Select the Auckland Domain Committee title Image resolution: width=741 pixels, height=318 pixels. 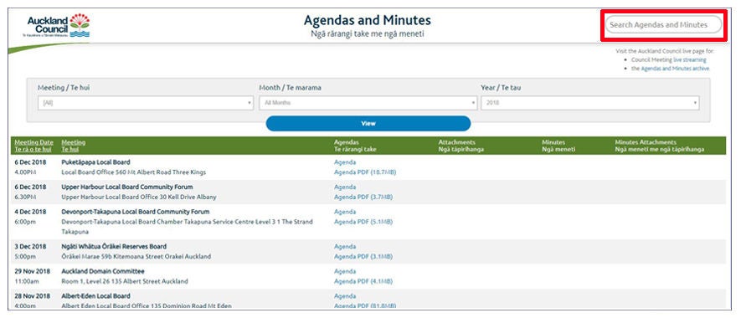[x=103, y=272]
